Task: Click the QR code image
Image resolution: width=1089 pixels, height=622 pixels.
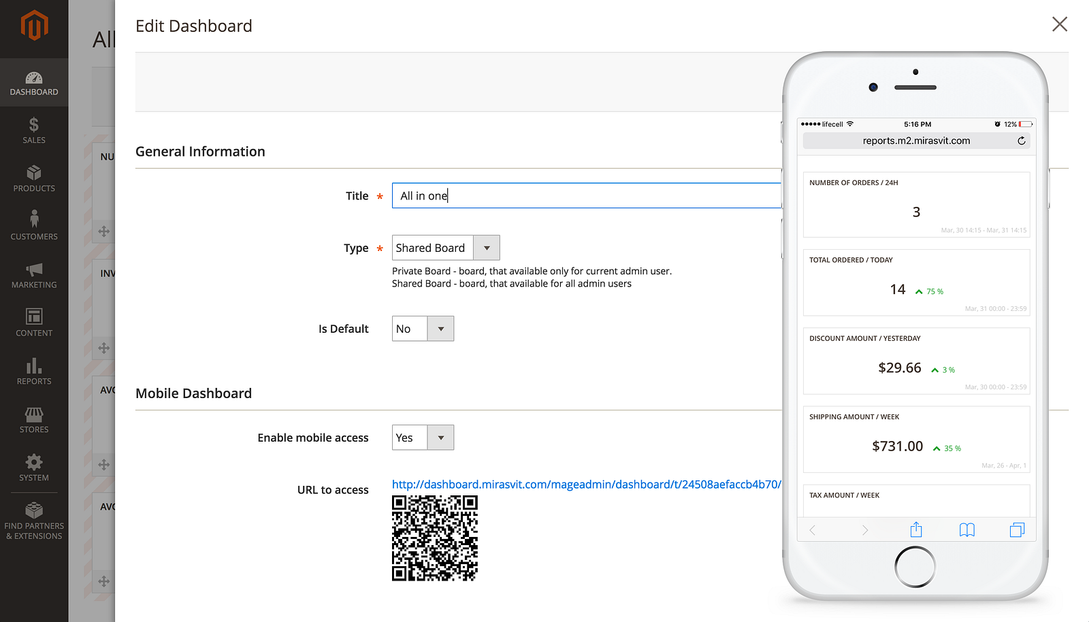Action: pos(435,538)
